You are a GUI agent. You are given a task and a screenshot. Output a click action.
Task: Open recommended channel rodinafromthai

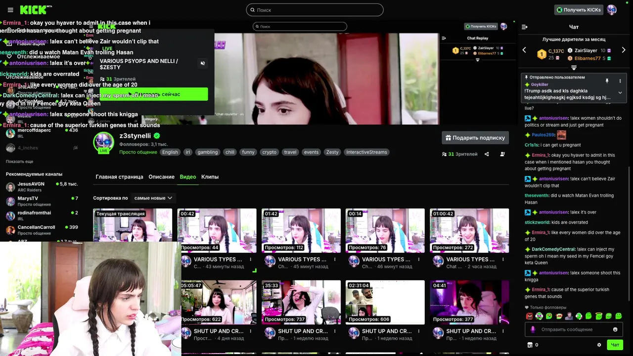click(42, 215)
